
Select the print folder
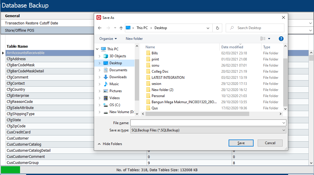155,59
